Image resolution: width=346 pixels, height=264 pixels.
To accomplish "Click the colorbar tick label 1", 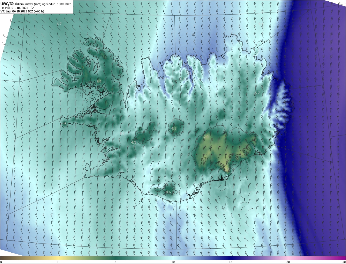I will point(58,262).
